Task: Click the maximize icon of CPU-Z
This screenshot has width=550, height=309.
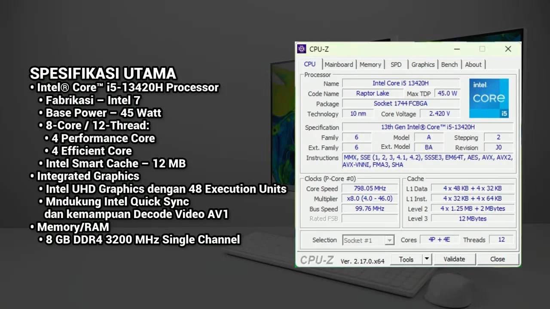Action: [x=482, y=49]
